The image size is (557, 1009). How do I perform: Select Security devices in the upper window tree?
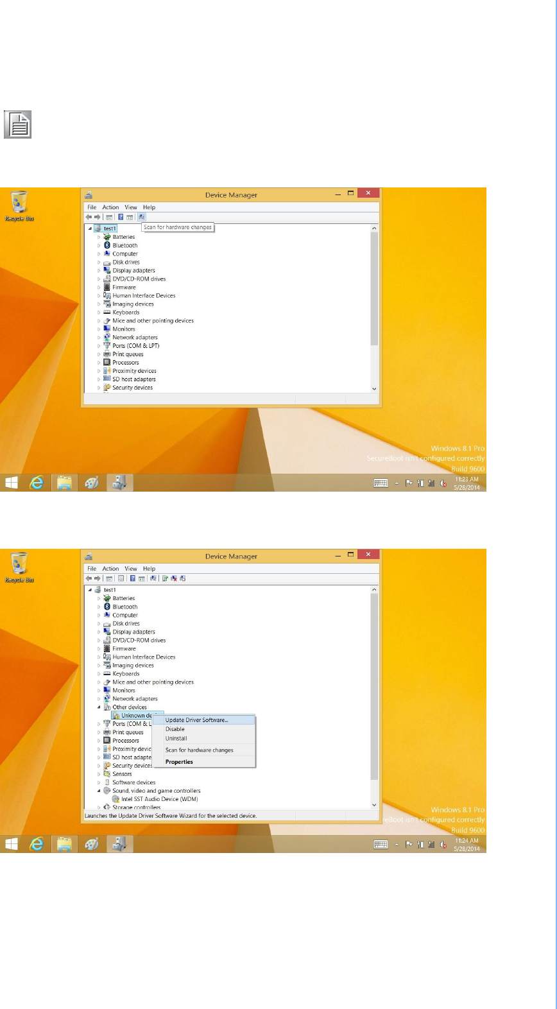[x=133, y=388]
